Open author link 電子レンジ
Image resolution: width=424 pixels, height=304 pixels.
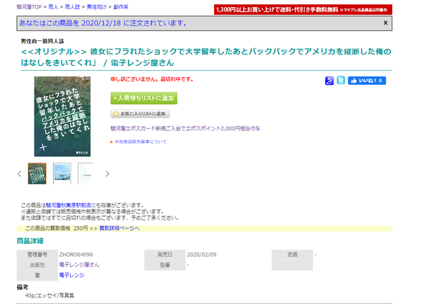71,275
